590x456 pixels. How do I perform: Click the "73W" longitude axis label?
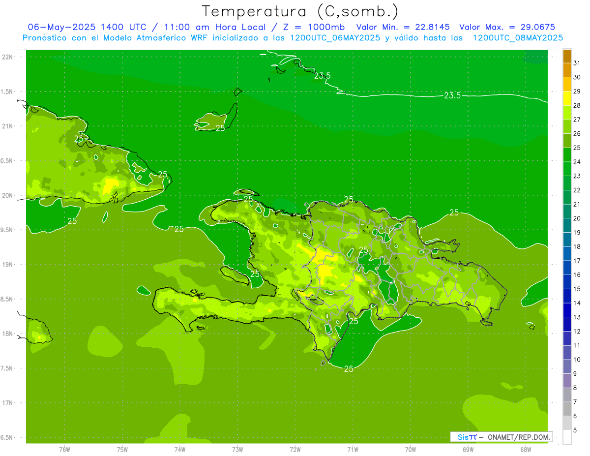pos(237,450)
